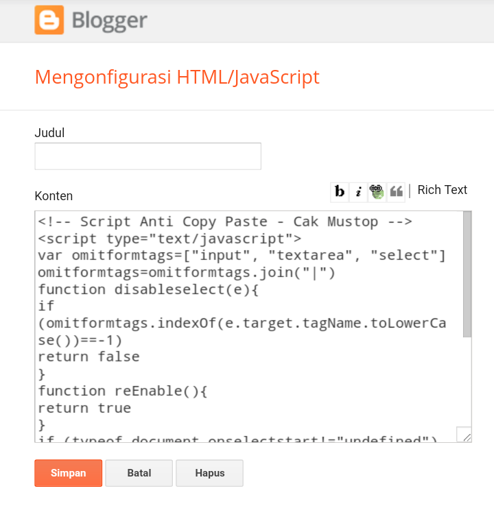Click the Blogger wordmark text in the header
The width and height of the screenshot is (494, 519).
[x=109, y=21]
